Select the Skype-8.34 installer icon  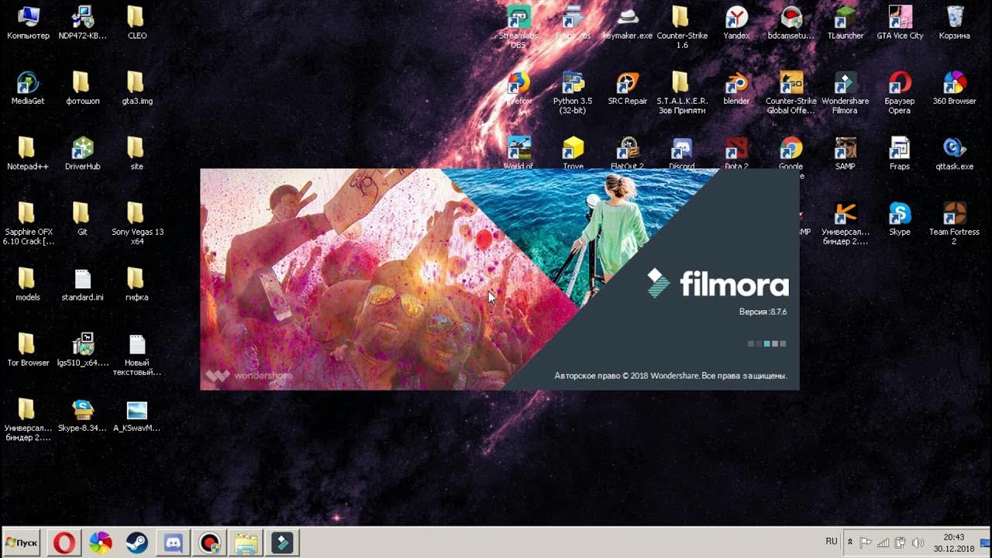[x=82, y=415]
